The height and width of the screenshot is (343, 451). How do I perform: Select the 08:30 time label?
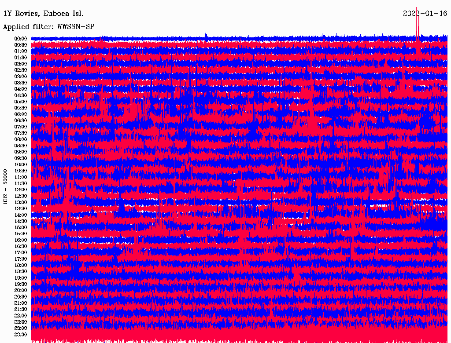[x=21, y=146]
